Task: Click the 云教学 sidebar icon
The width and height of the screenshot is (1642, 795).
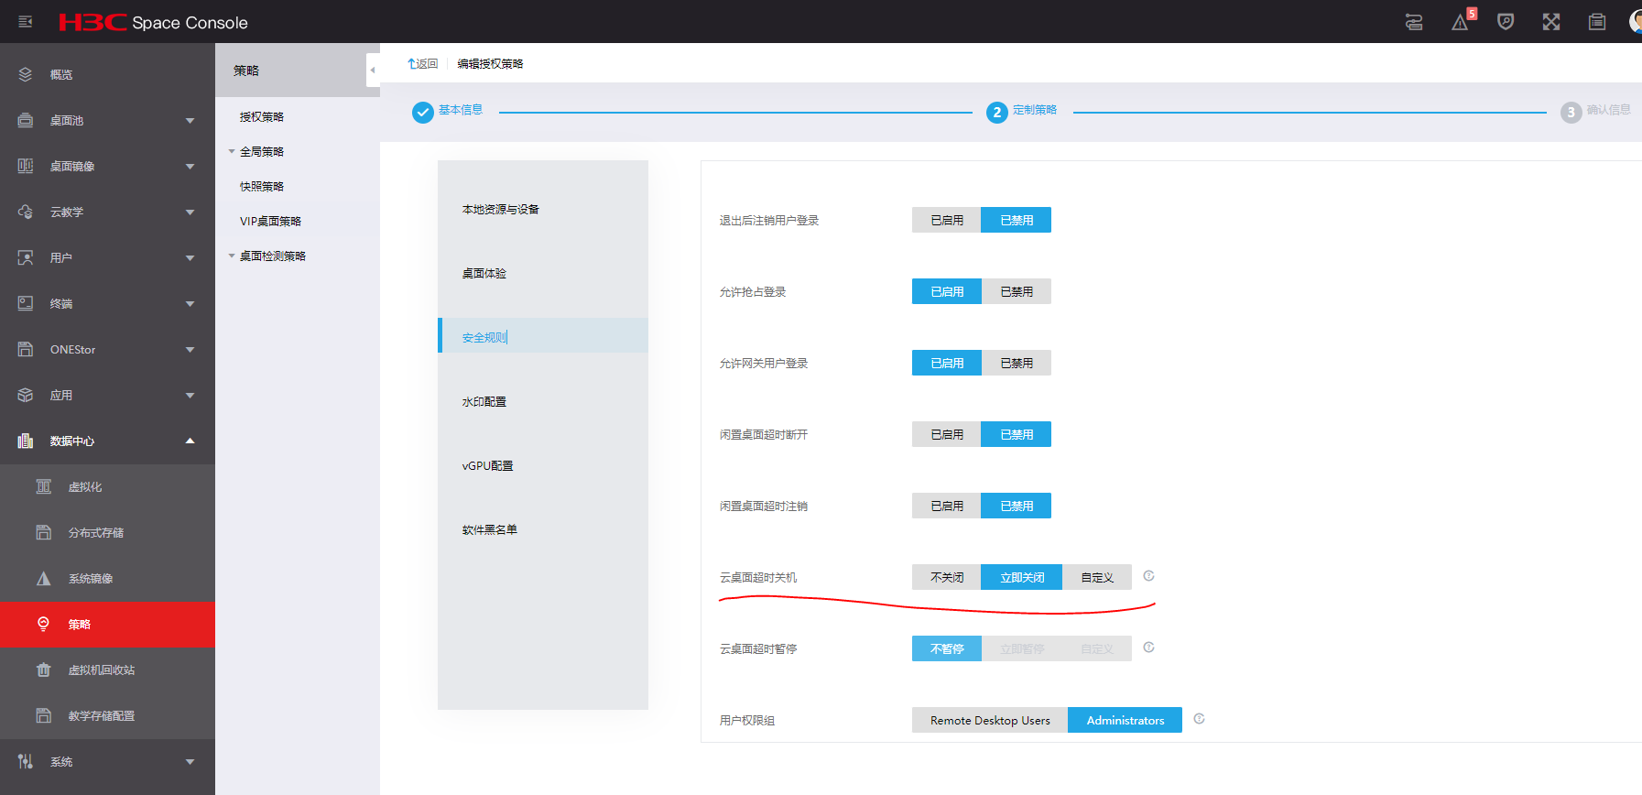Action: coord(26,212)
